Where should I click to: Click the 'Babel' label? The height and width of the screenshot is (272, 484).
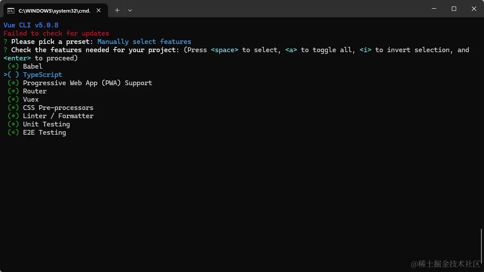[33, 66]
